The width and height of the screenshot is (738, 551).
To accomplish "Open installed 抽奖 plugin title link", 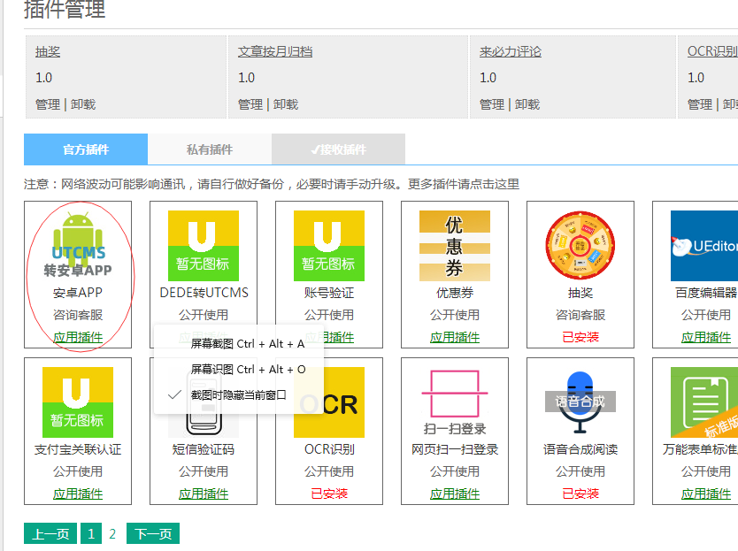I will click(x=48, y=51).
